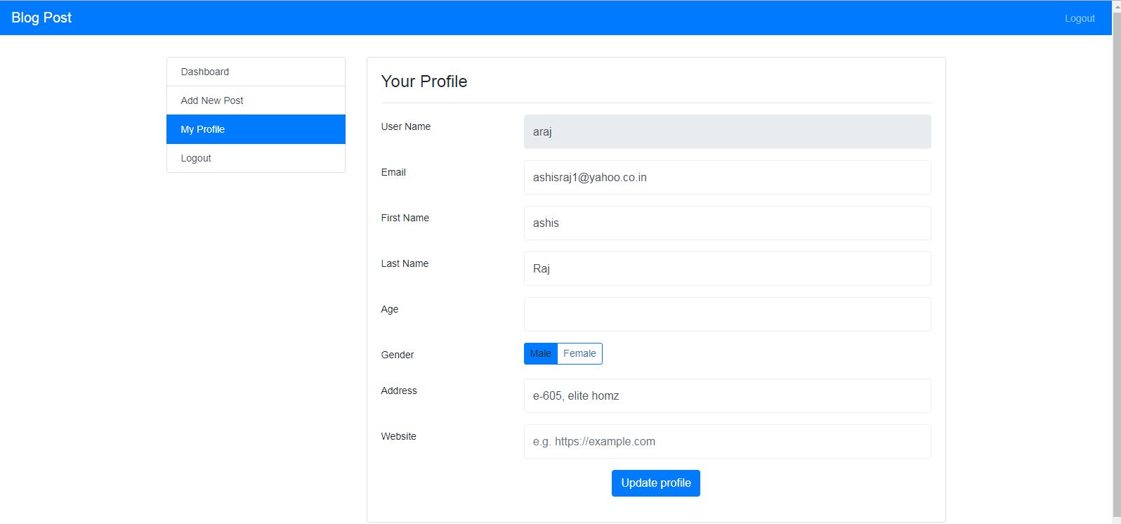Edit the First Name field
This screenshot has width=1121, height=524.
(x=727, y=223)
